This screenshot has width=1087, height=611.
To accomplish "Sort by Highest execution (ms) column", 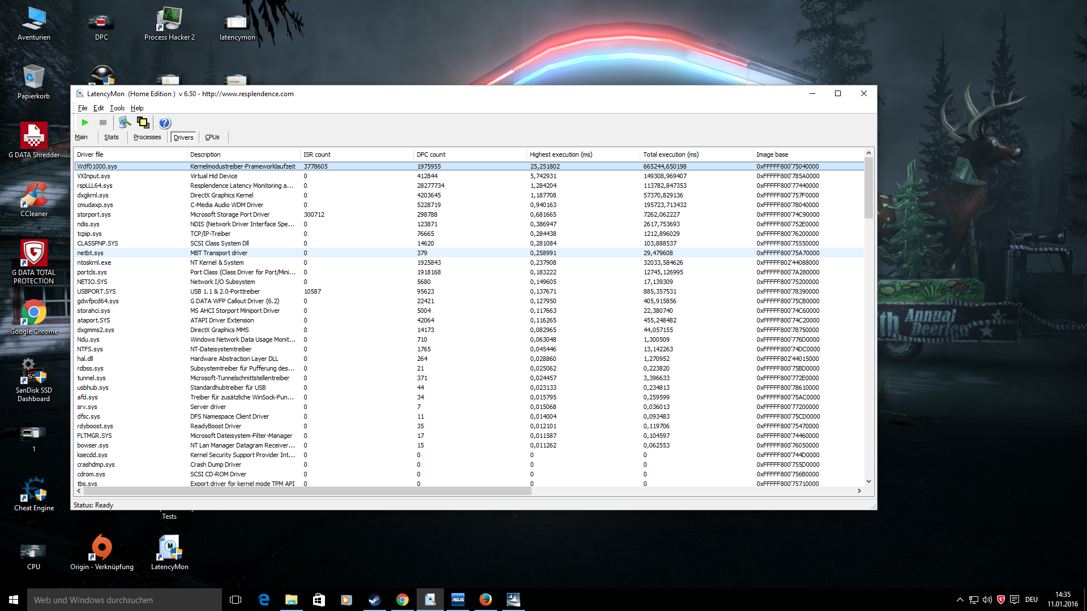I will point(560,154).
